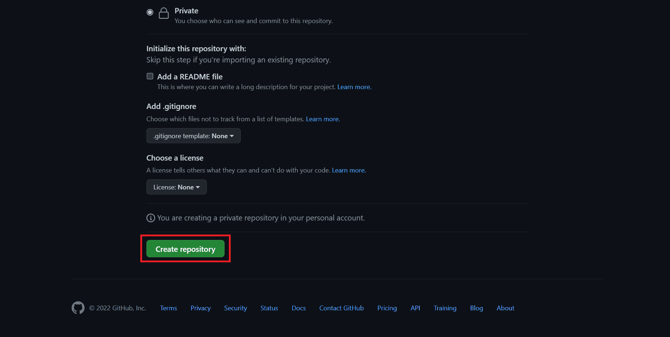Open the Terms footer link
This screenshot has height=337, width=670.
(x=168, y=308)
